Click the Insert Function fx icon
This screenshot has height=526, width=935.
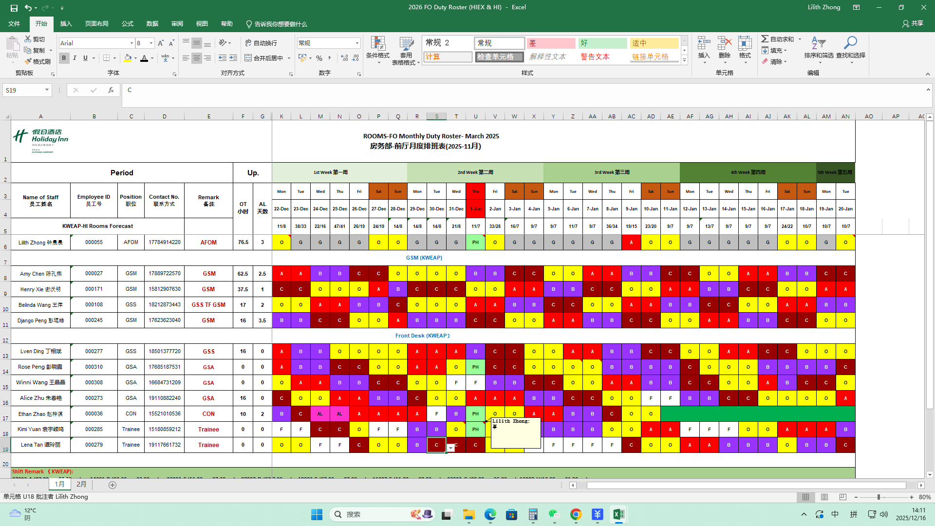pyautogui.click(x=111, y=90)
